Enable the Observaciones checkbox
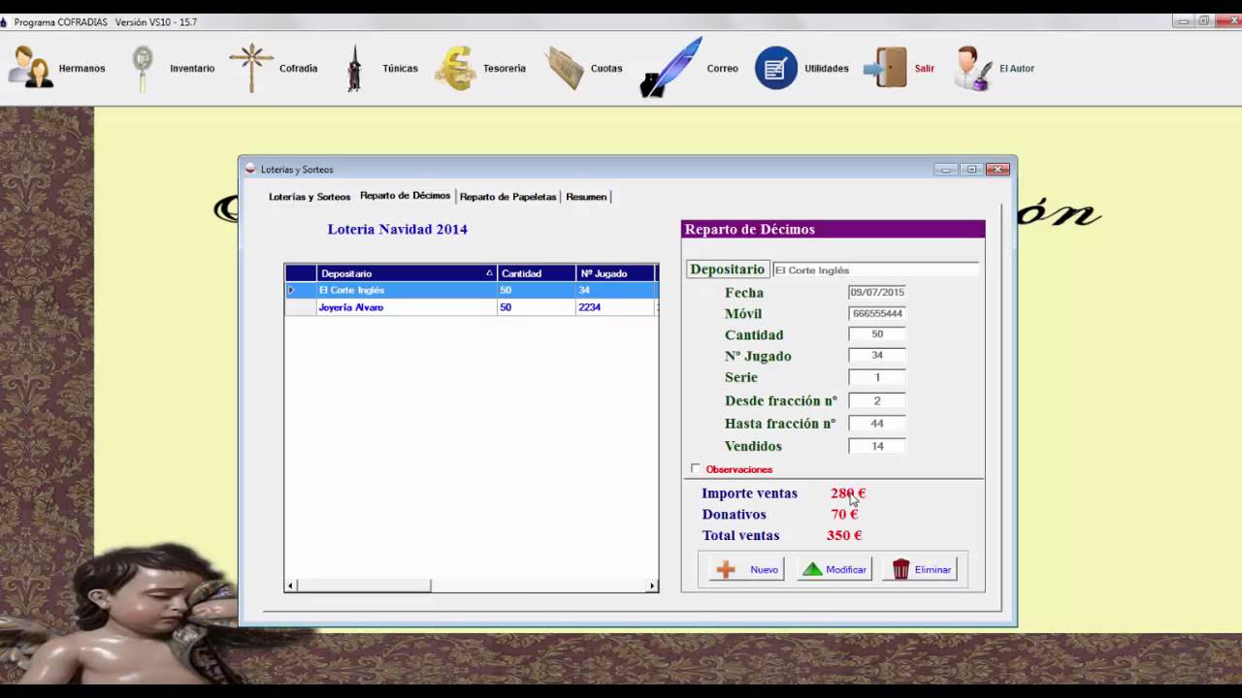 pyautogui.click(x=696, y=469)
